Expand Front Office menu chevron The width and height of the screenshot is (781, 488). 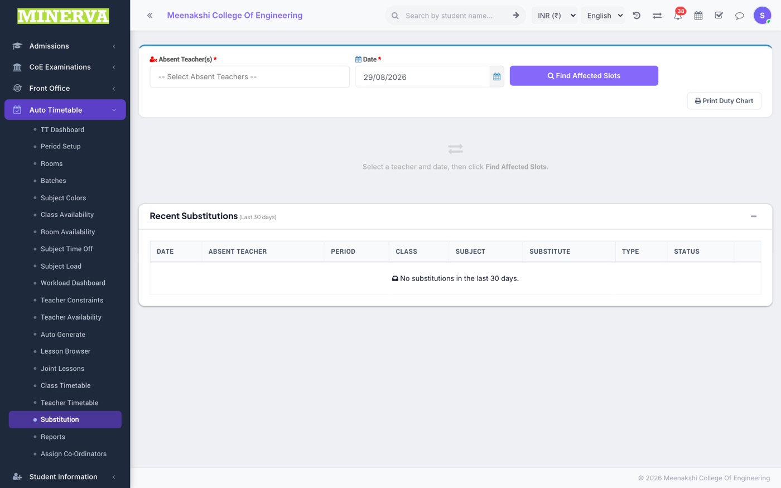point(114,89)
